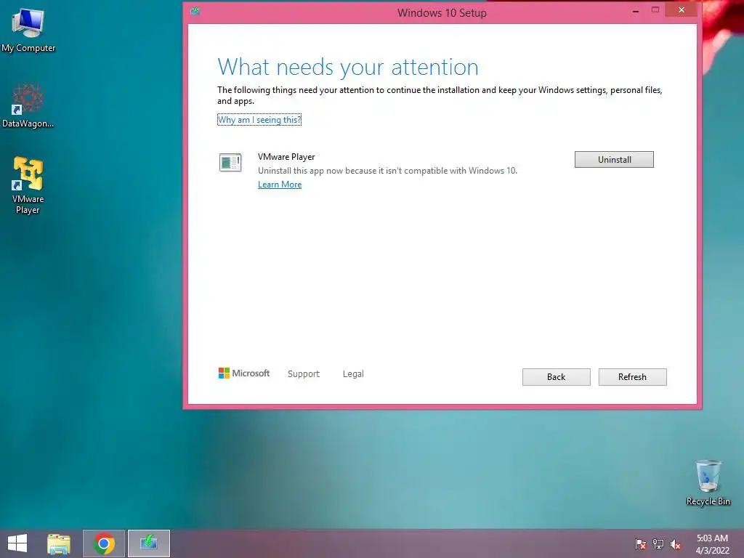Uninstall VMware Player
This screenshot has height=558, width=744.
point(614,159)
